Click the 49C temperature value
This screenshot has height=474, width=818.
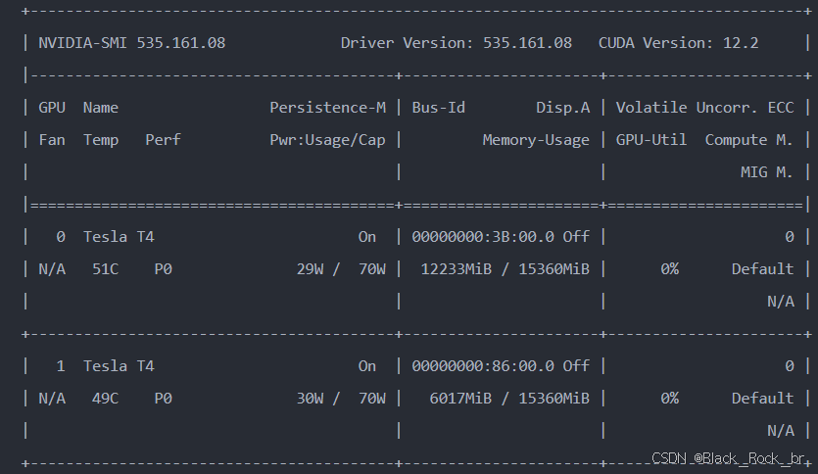[x=106, y=399]
